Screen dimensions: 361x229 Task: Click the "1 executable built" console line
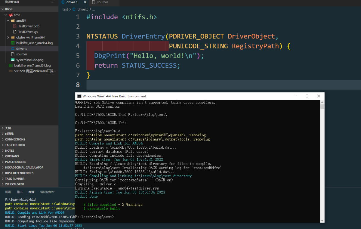(x=102, y=209)
